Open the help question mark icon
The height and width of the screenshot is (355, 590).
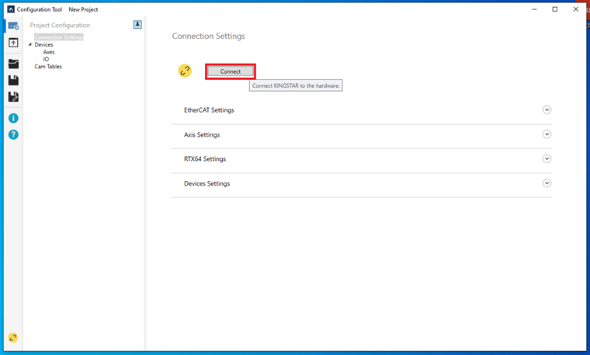pyautogui.click(x=13, y=134)
